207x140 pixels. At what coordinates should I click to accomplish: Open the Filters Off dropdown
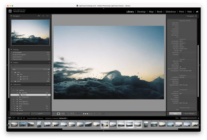[x=189, y=118]
